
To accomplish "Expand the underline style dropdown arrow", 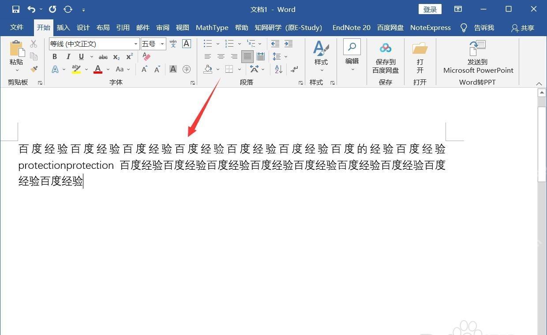I will [x=91, y=57].
